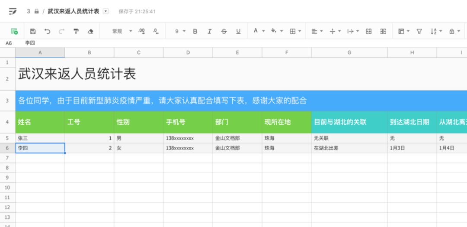This screenshot has height=227, width=467.
Task: Click the cell name box A6
Action: [x=9, y=43]
